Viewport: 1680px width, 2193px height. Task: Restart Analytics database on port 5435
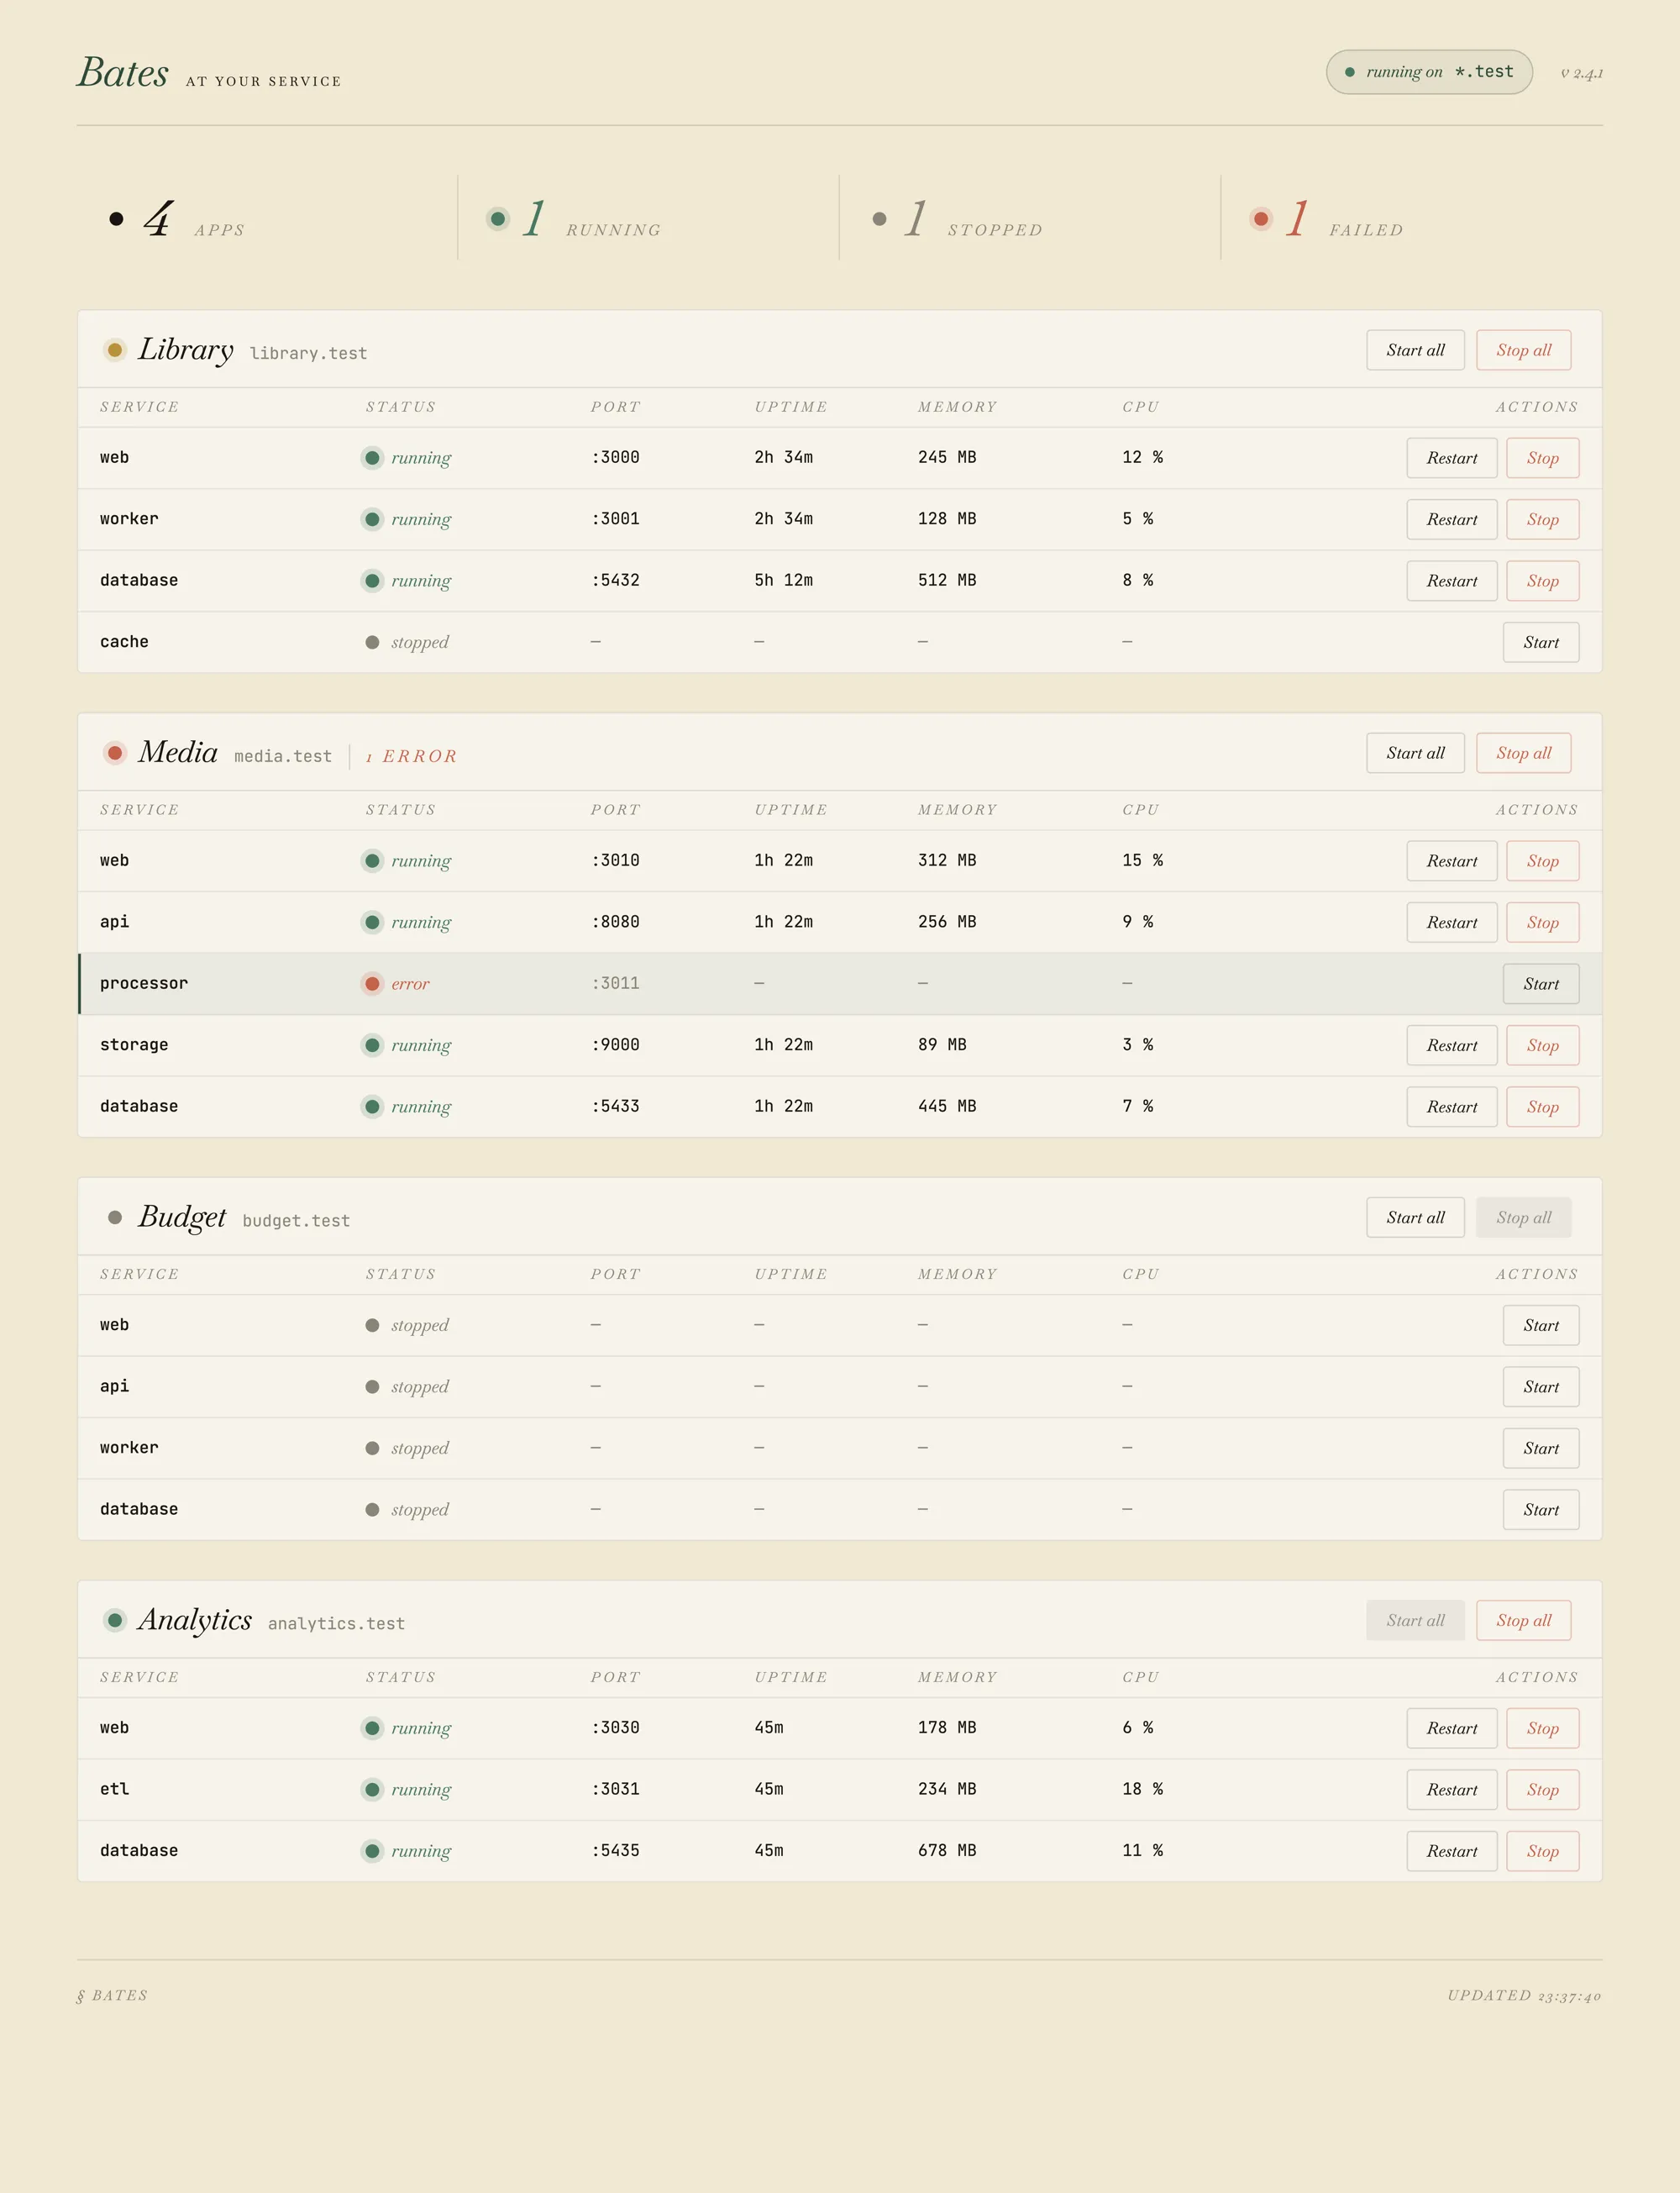[1451, 1851]
